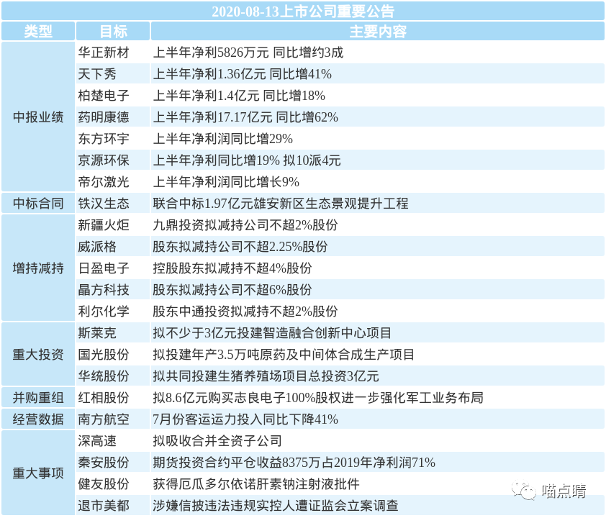Click the 柏楚电子 cell
The width and height of the screenshot is (606, 518).
(x=113, y=96)
